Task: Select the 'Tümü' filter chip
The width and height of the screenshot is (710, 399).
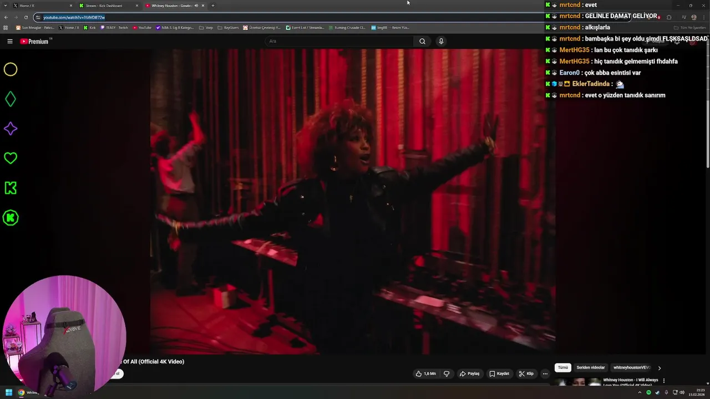Action: click(x=563, y=367)
